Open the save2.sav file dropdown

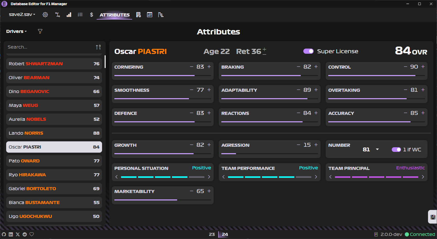(22, 15)
